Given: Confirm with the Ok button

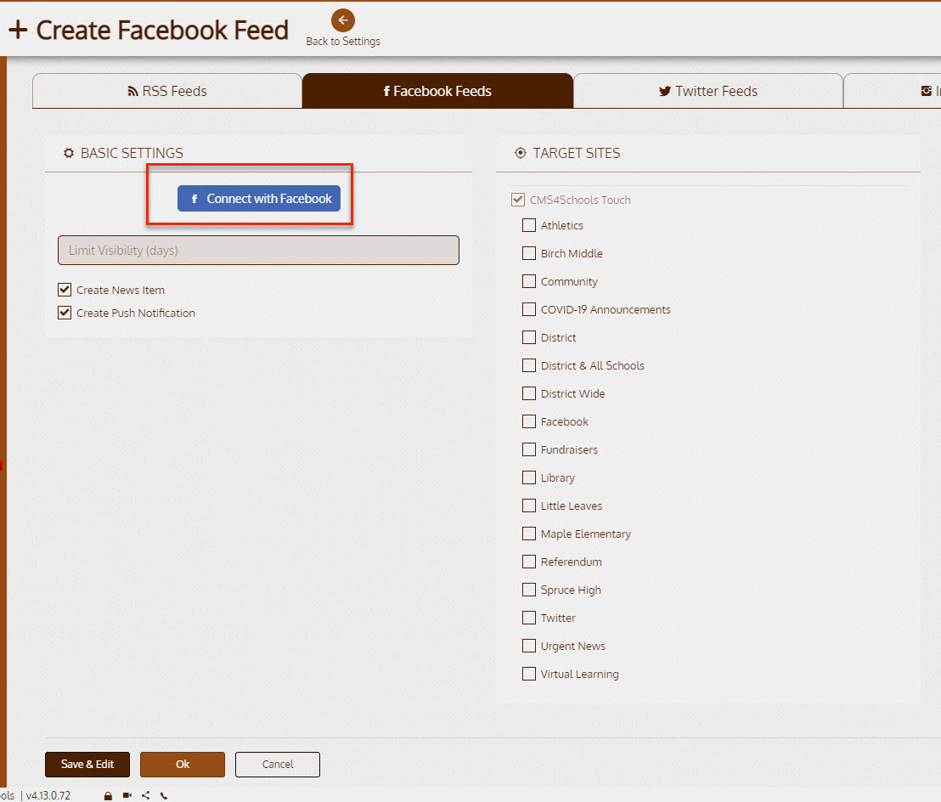Looking at the screenshot, I should 183,764.
